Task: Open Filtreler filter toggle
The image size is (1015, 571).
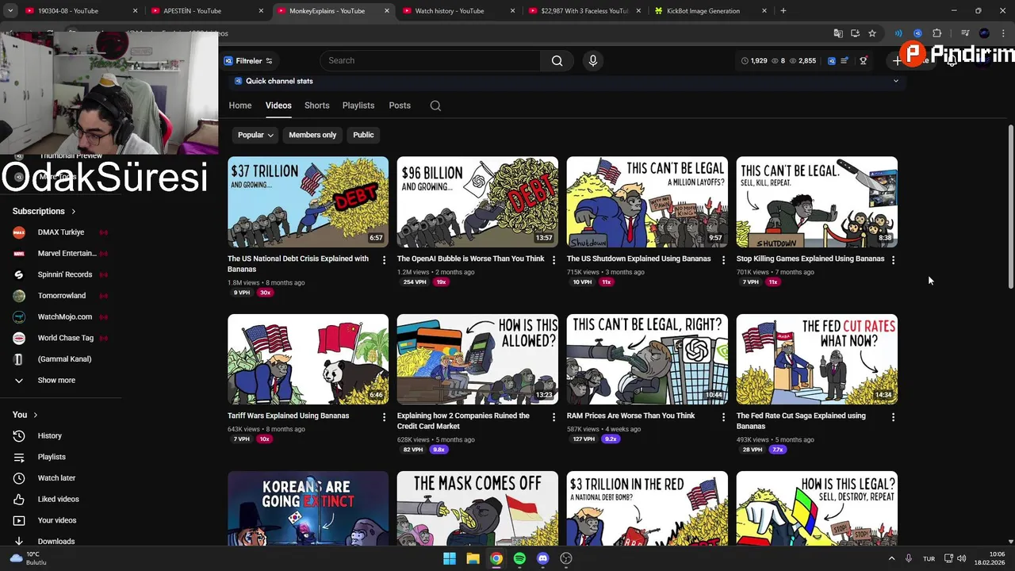Action: [x=248, y=61]
